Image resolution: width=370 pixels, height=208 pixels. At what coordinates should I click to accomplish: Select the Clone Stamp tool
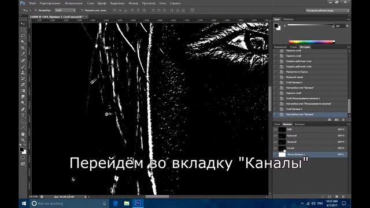23,72
